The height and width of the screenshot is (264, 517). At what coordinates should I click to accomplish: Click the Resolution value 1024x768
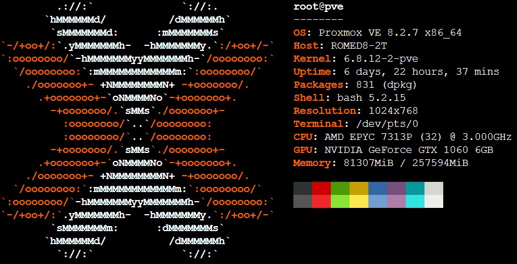(x=393, y=111)
